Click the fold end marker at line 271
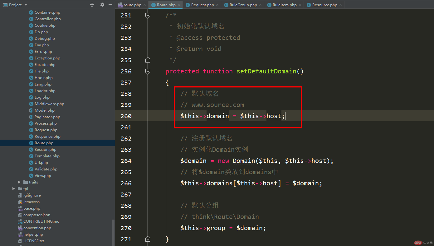This screenshot has width=434, height=246. click(148, 239)
